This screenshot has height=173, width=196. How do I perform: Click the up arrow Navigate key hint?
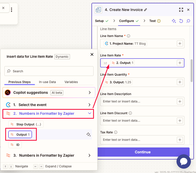[5, 166]
